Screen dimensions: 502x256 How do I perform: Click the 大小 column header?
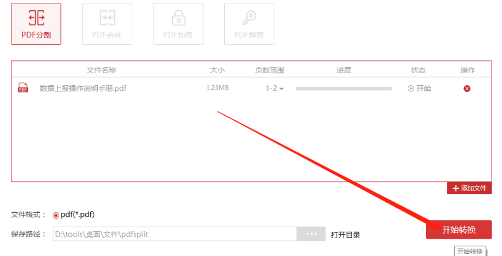pos(217,70)
